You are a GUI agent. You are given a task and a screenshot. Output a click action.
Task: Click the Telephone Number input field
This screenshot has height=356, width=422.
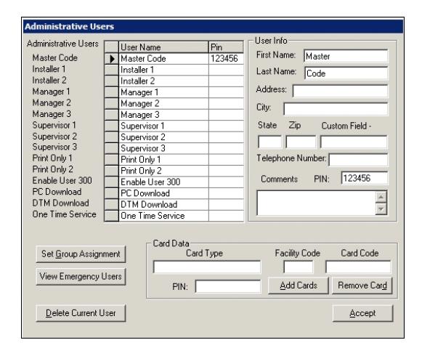tap(358, 161)
